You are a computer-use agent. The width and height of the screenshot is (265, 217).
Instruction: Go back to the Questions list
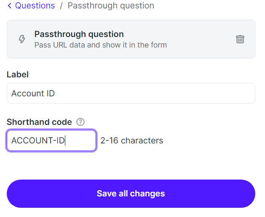tap(35, 6)
